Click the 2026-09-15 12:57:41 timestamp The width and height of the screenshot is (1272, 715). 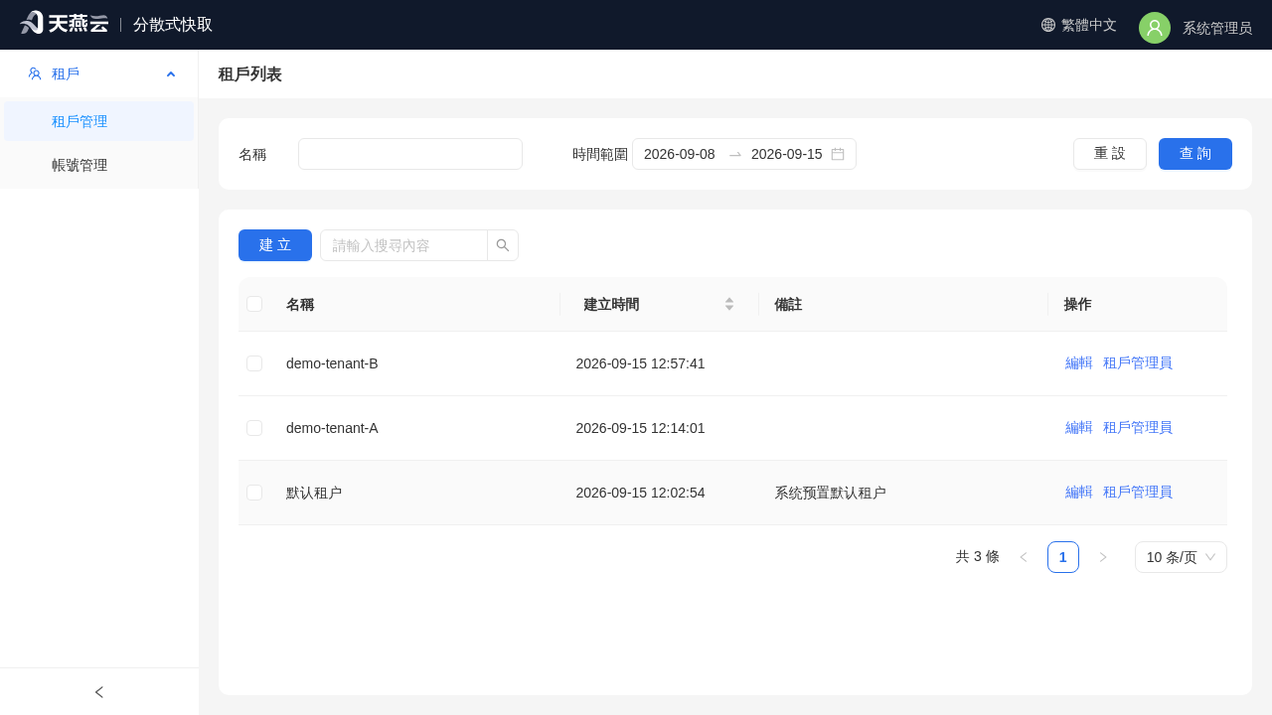(641, 363)
